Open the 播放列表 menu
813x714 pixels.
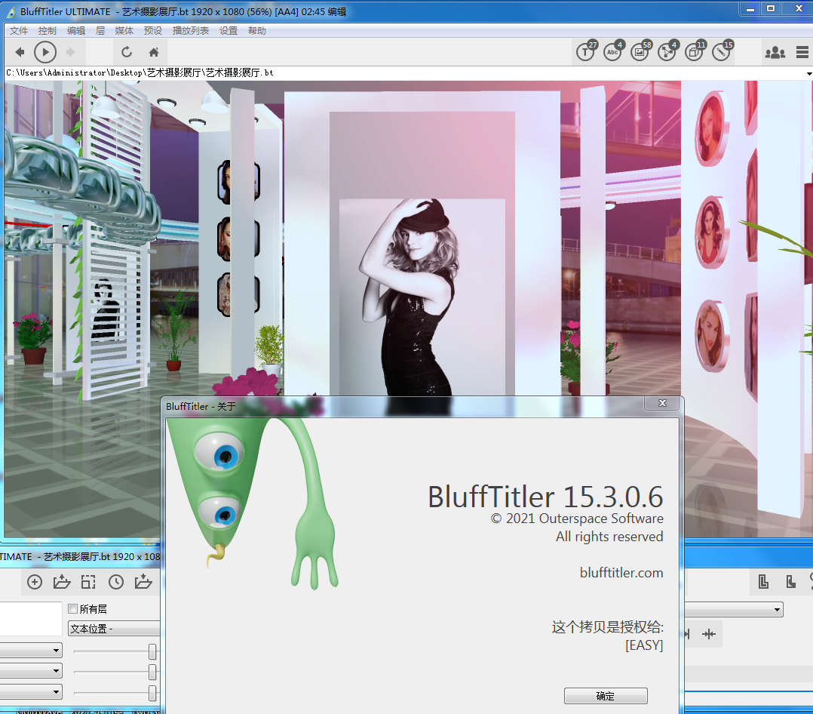tap(191, 31)
